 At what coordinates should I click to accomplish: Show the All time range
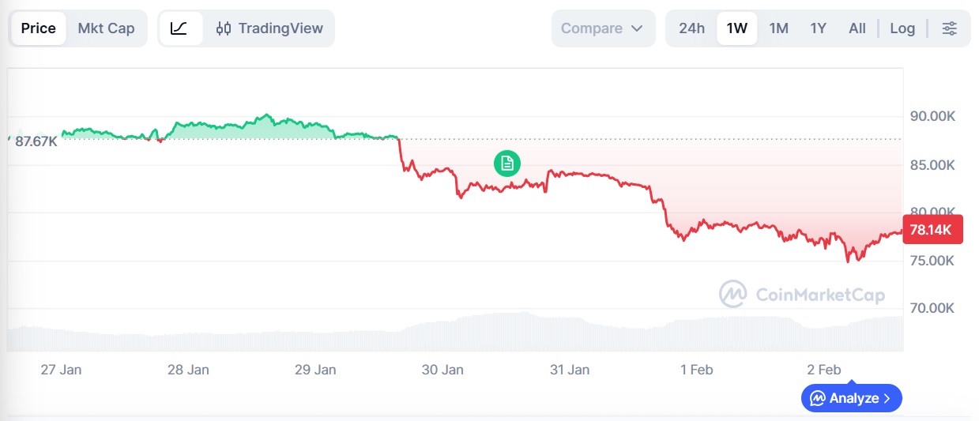(857, 28)
